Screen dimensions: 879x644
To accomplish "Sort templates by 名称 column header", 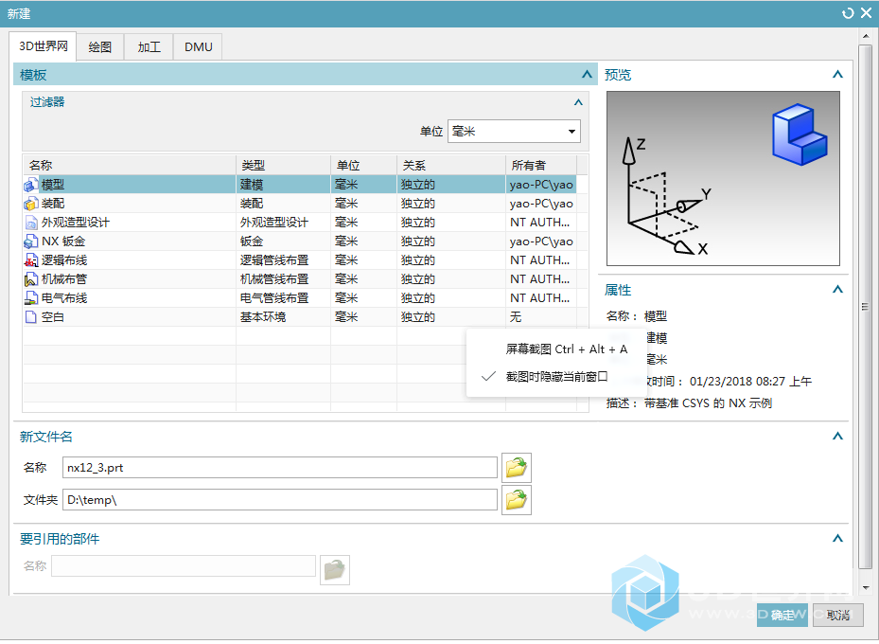I will click(130, 166).
